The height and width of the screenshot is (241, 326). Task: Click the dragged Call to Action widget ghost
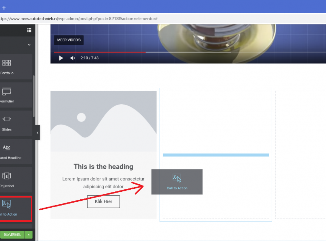pos(177,182)
